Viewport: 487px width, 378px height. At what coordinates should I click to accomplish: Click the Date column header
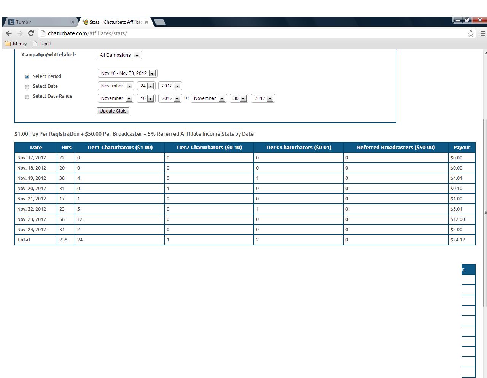coord(36,148)
